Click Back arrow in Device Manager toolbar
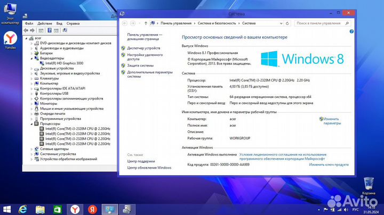This screenshot has height=215, width=384. click(26, 30)
